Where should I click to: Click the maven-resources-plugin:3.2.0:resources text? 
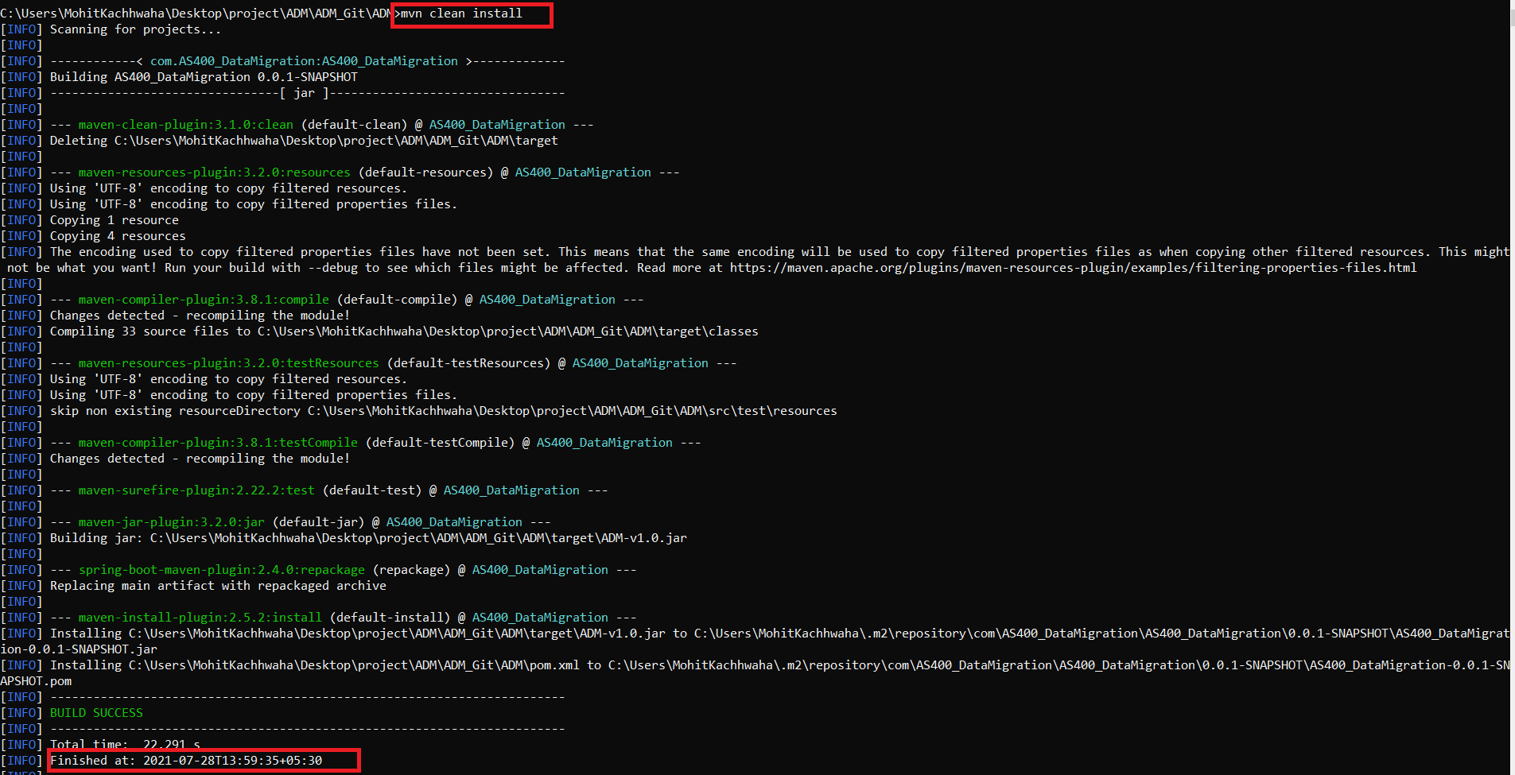(215, 172)
